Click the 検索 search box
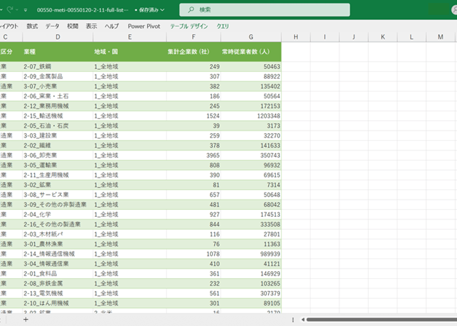 point(264,9)
